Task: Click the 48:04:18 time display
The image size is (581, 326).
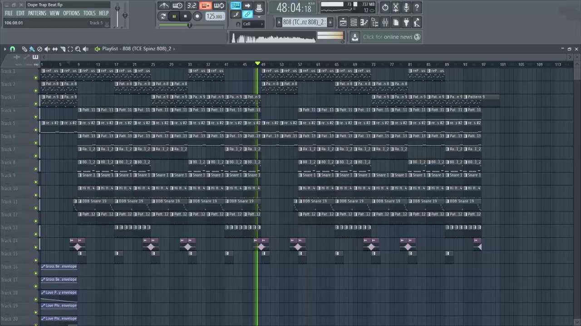Action: pos(294,8)
